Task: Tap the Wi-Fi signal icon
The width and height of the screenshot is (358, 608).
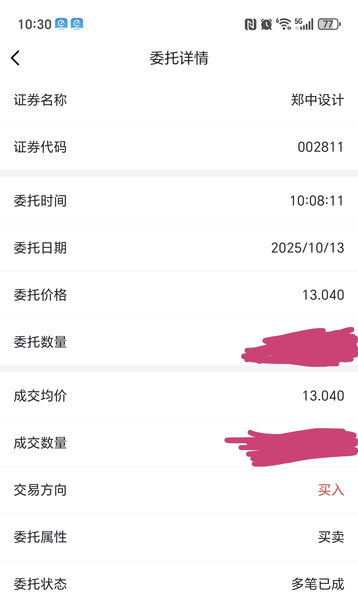Action: click(x=284, y=24)
